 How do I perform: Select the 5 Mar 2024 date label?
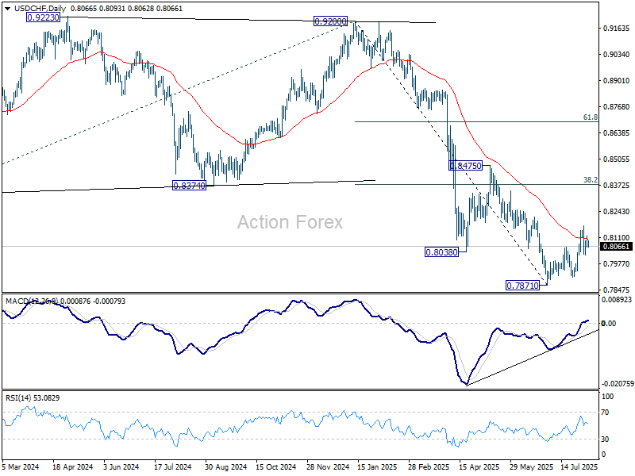coord(20,467)
